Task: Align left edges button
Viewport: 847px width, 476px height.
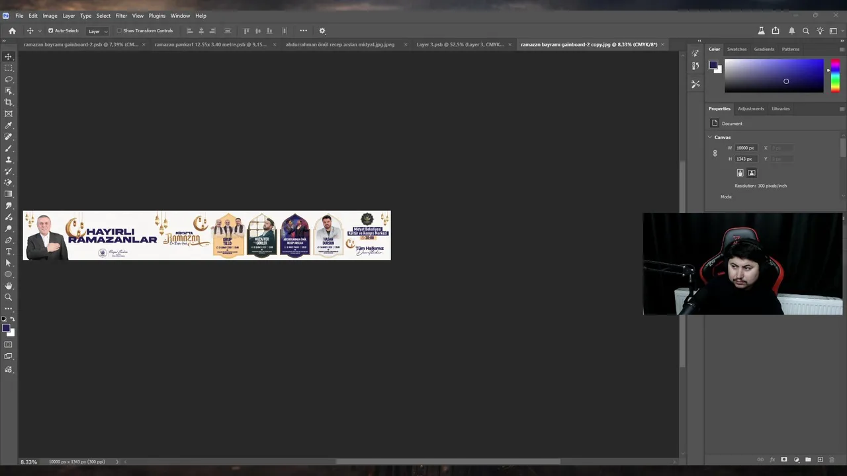Action: point(189,30)
